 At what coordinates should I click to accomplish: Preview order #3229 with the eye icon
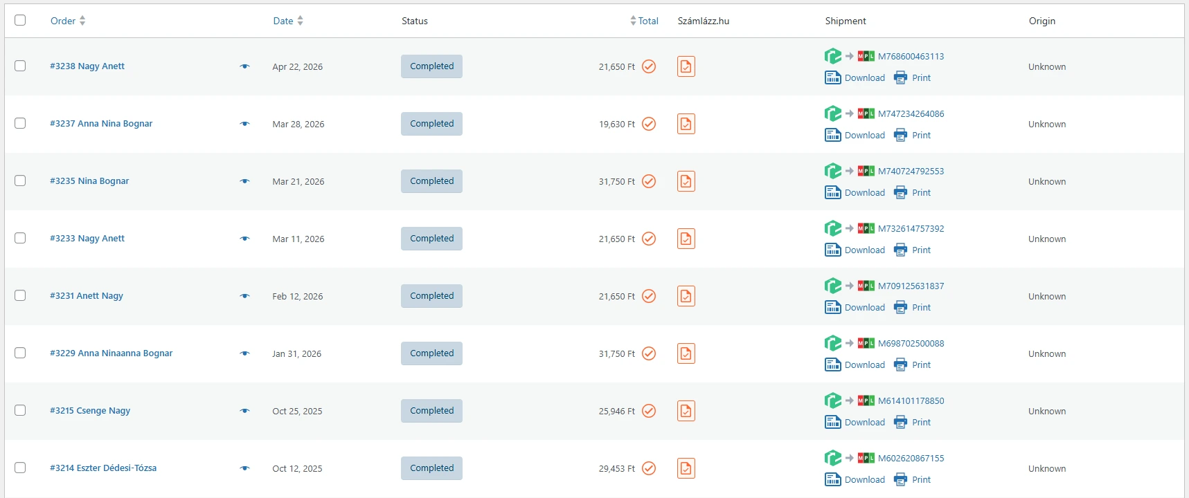(244, 353)
